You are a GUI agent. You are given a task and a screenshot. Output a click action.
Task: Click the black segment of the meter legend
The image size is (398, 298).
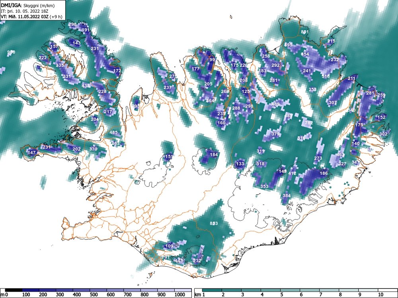pyautogui.click(x=14, y=290)
